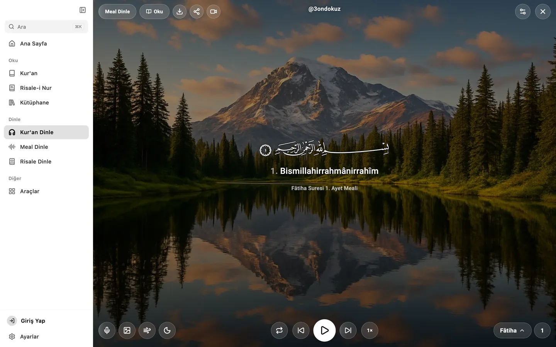Click the Meal Dinle top button
The width and height of the screenshot is (556, 347).
[117, 12]
